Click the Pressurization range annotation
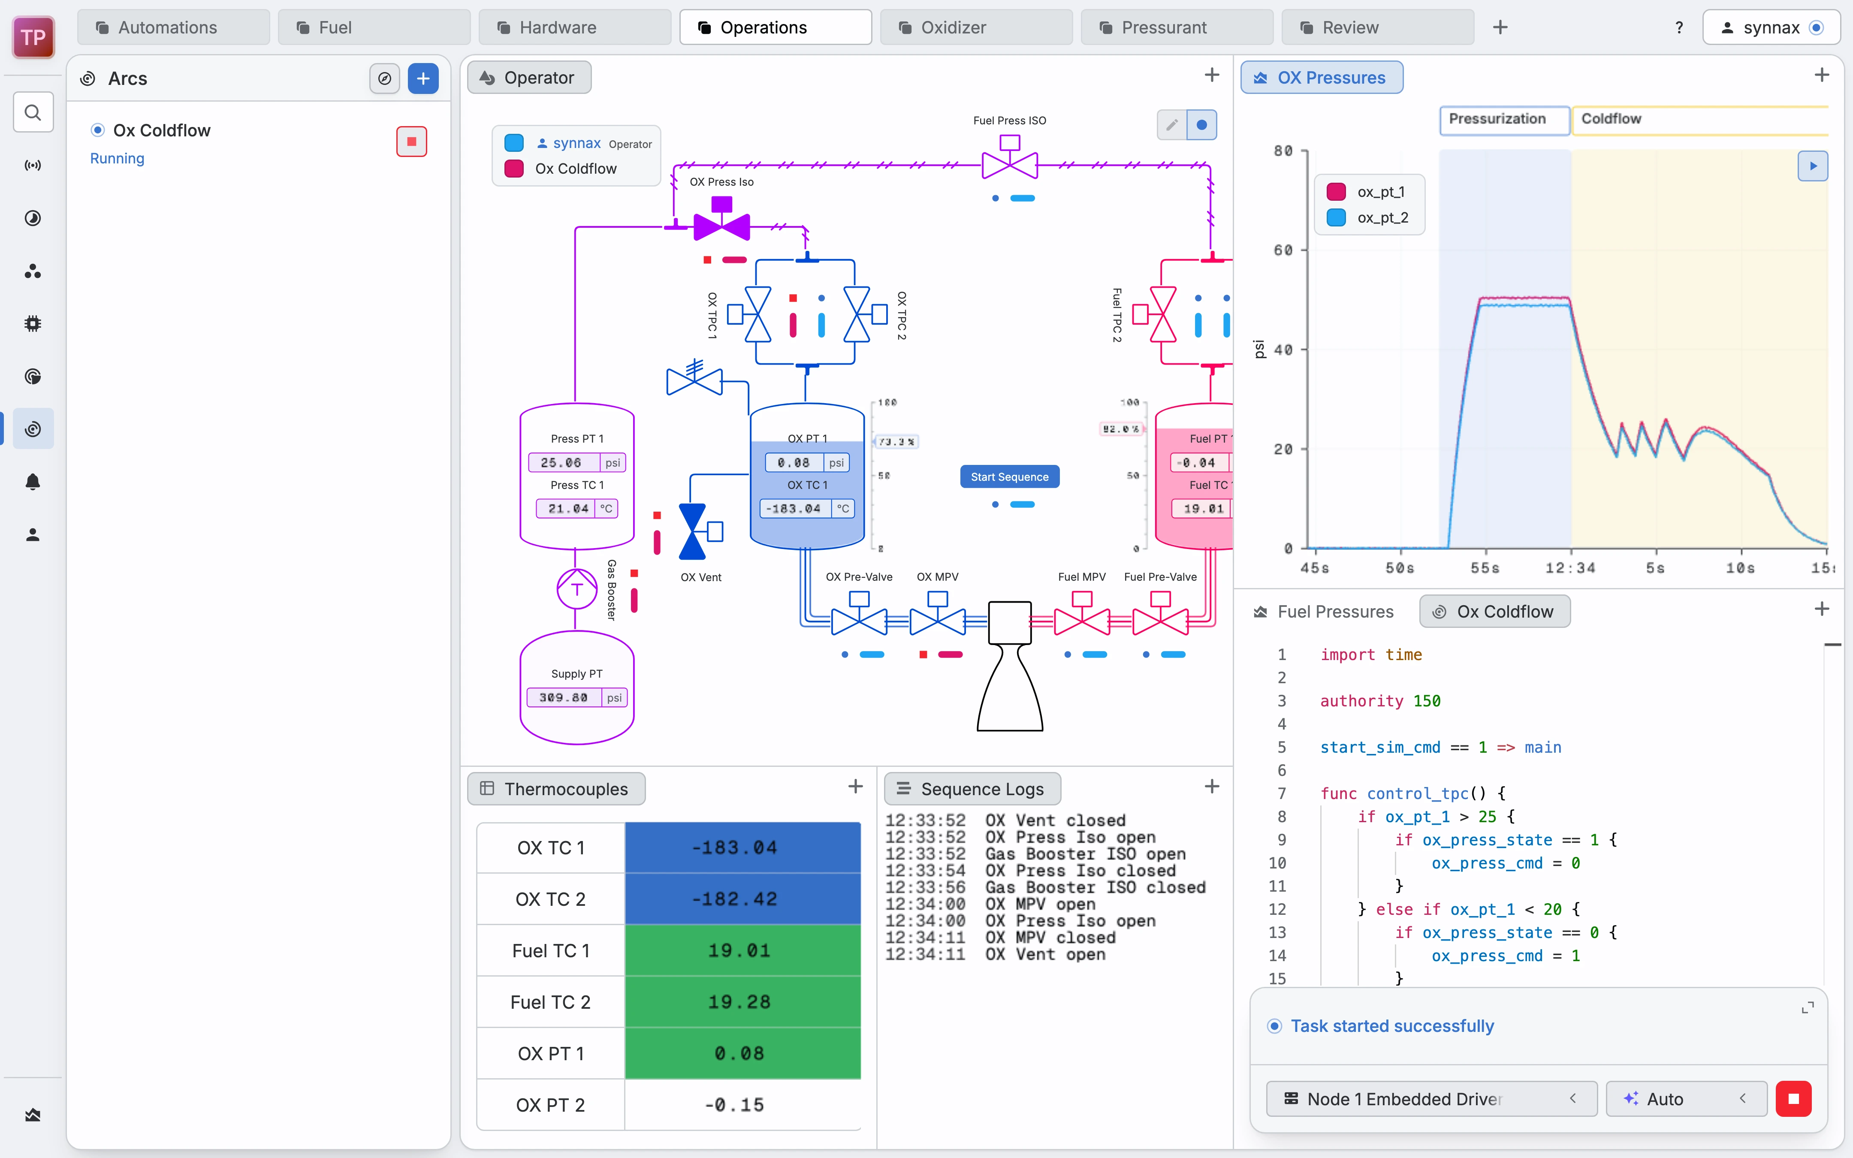 click(1505, 120)
